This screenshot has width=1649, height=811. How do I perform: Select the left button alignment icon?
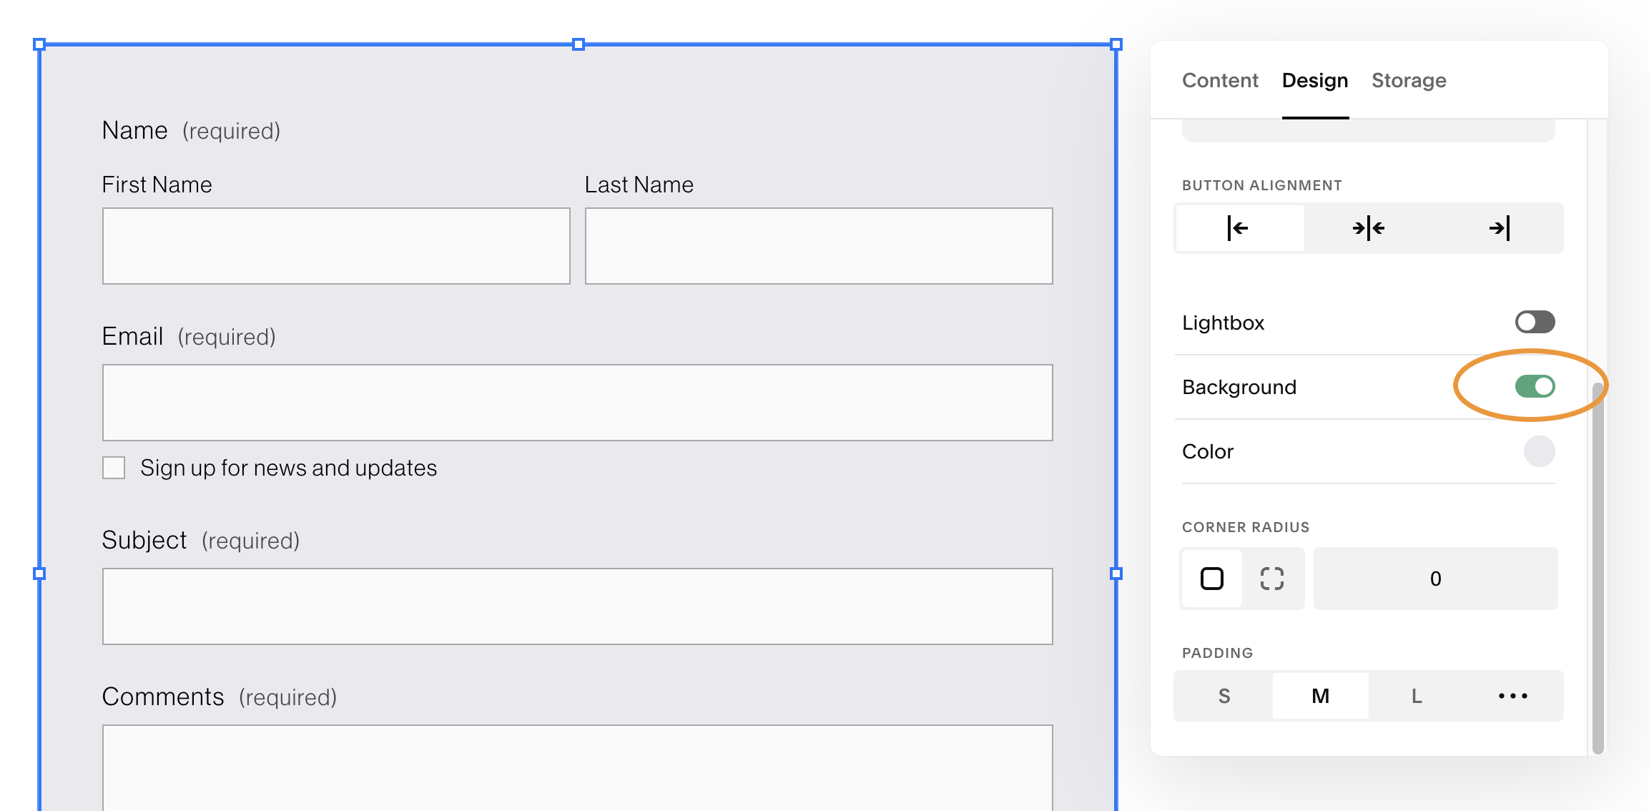click(x=1239, y=228)
